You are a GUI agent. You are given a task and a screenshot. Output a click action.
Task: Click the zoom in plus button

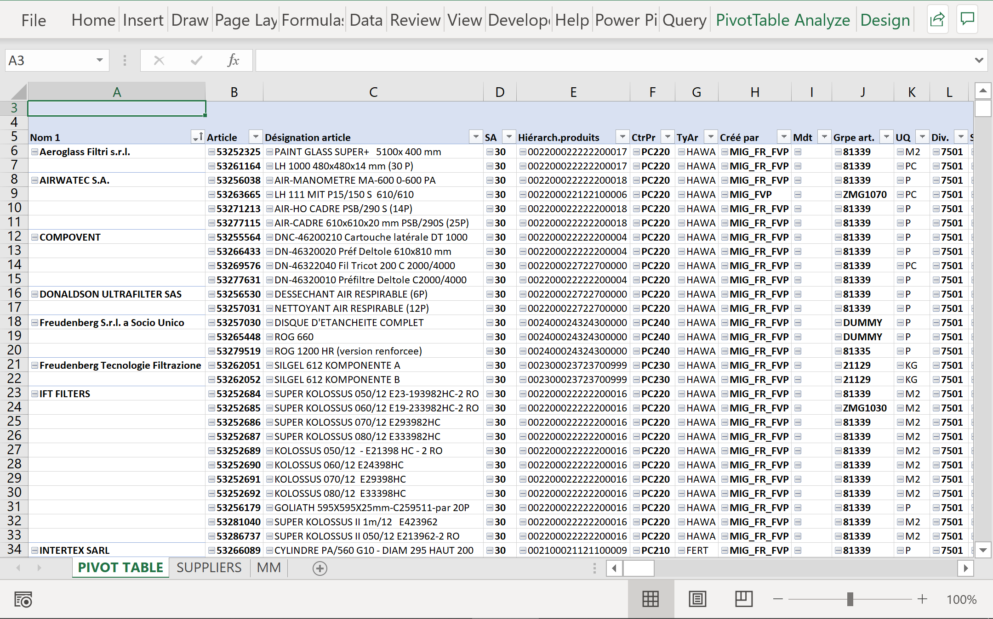tap(922, 599)
